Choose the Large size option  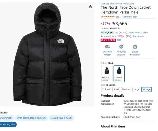[136, 90]
